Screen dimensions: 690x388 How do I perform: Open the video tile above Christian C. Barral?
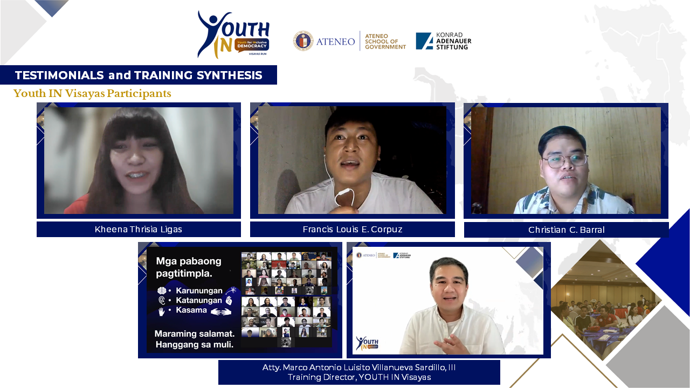(x=565, y=160)
